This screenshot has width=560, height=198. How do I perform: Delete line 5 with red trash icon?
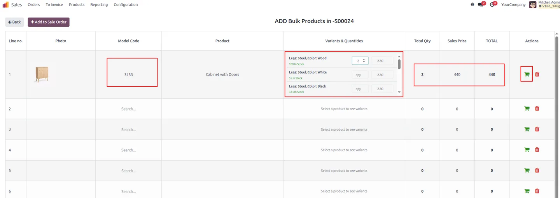[x=537, y=170]
